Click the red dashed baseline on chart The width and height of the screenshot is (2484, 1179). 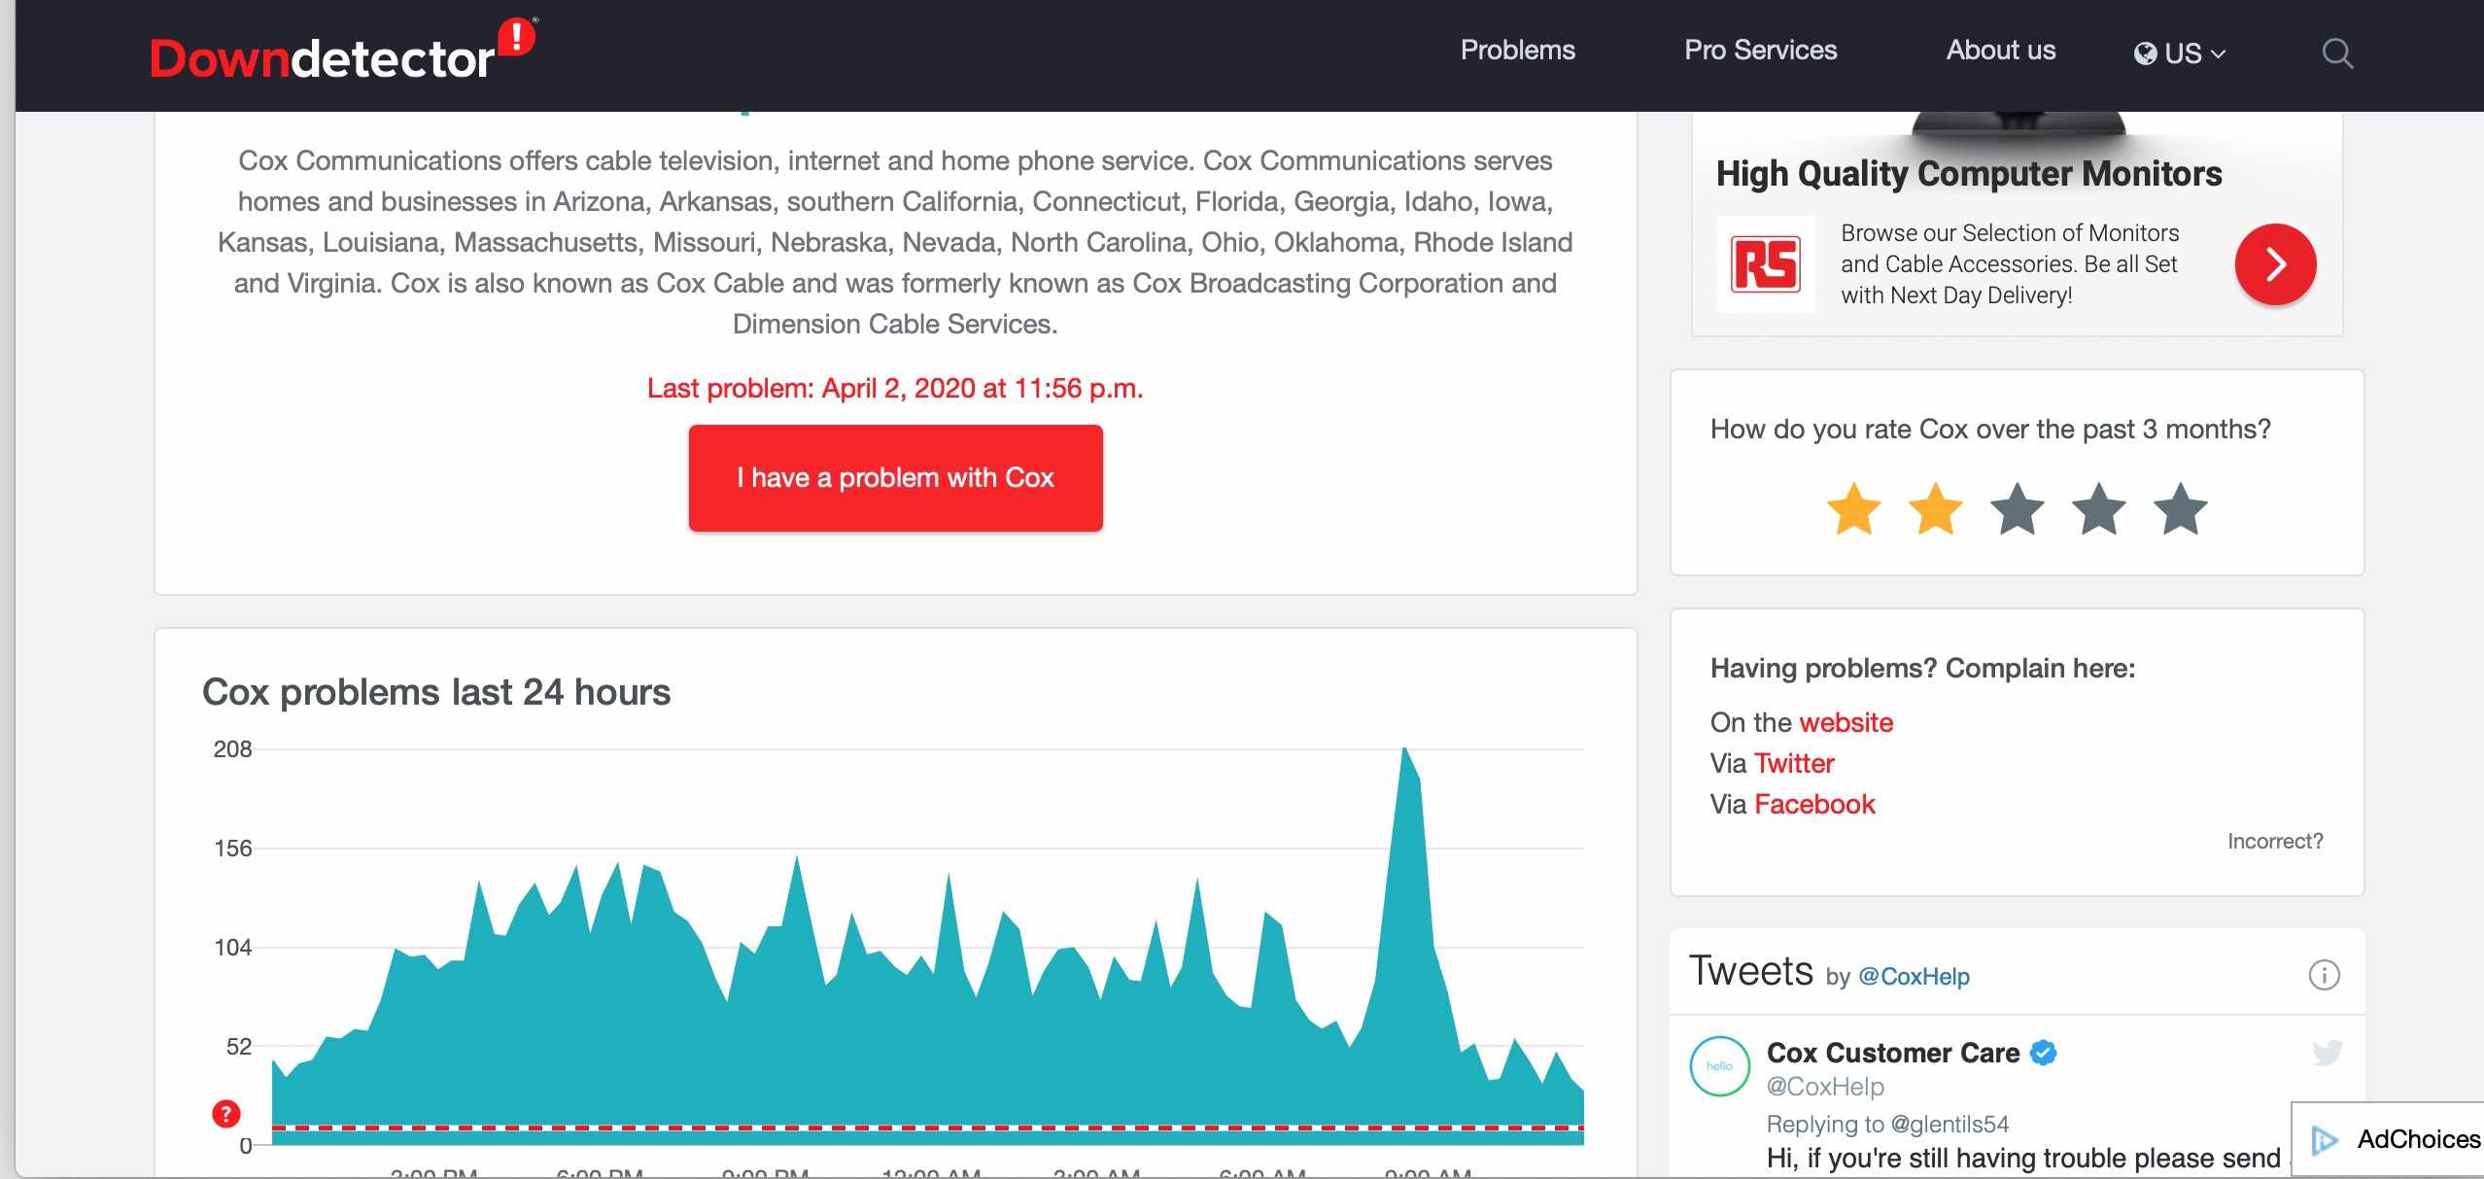point(927,1127)
